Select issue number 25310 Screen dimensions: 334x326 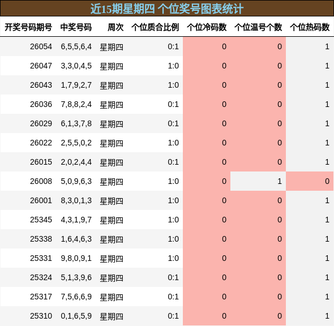click(x=41, y=316)
